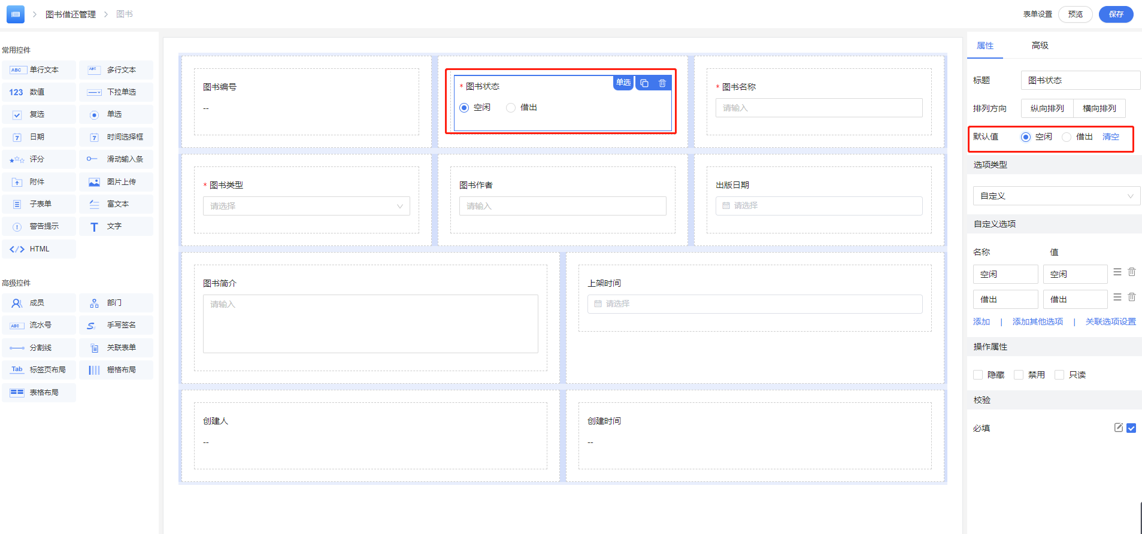Screen dimensions: 1142x534
Task: Add a 部门 department control
Action: (116, 303)
